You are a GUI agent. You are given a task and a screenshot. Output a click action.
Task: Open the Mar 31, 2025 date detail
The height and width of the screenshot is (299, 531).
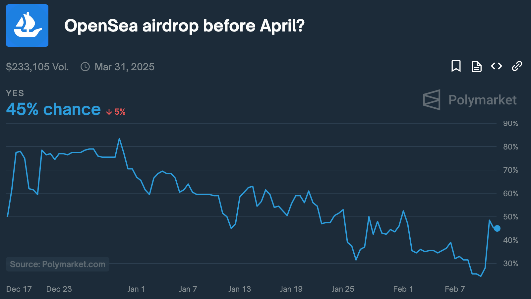[x=125, y=67]
